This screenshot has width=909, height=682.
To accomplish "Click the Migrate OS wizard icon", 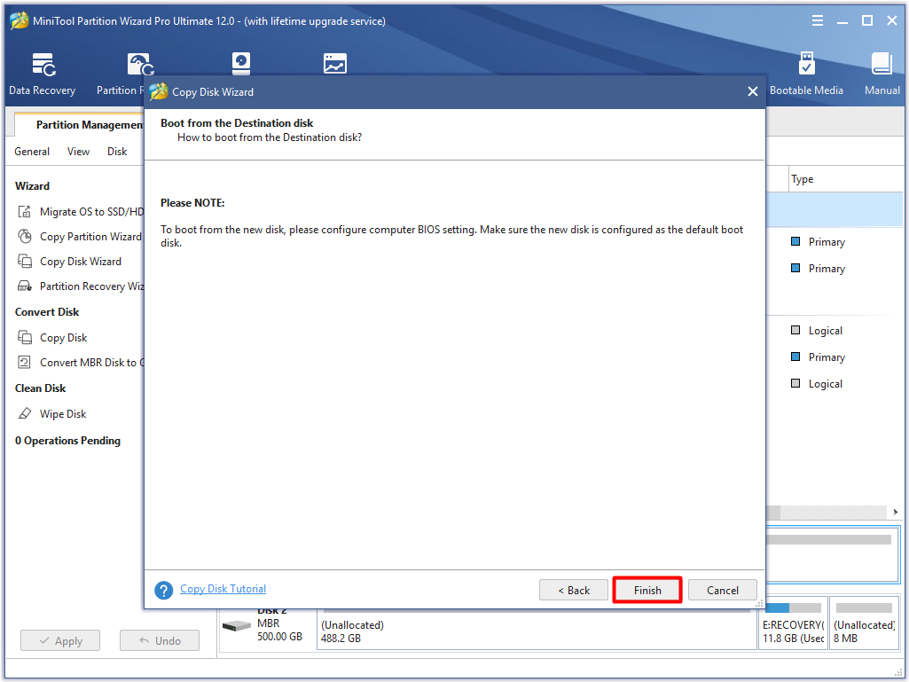I will point(24,212).
